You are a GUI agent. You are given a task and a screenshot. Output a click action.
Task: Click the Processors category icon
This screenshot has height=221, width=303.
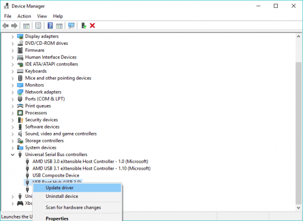click(20, 113)
